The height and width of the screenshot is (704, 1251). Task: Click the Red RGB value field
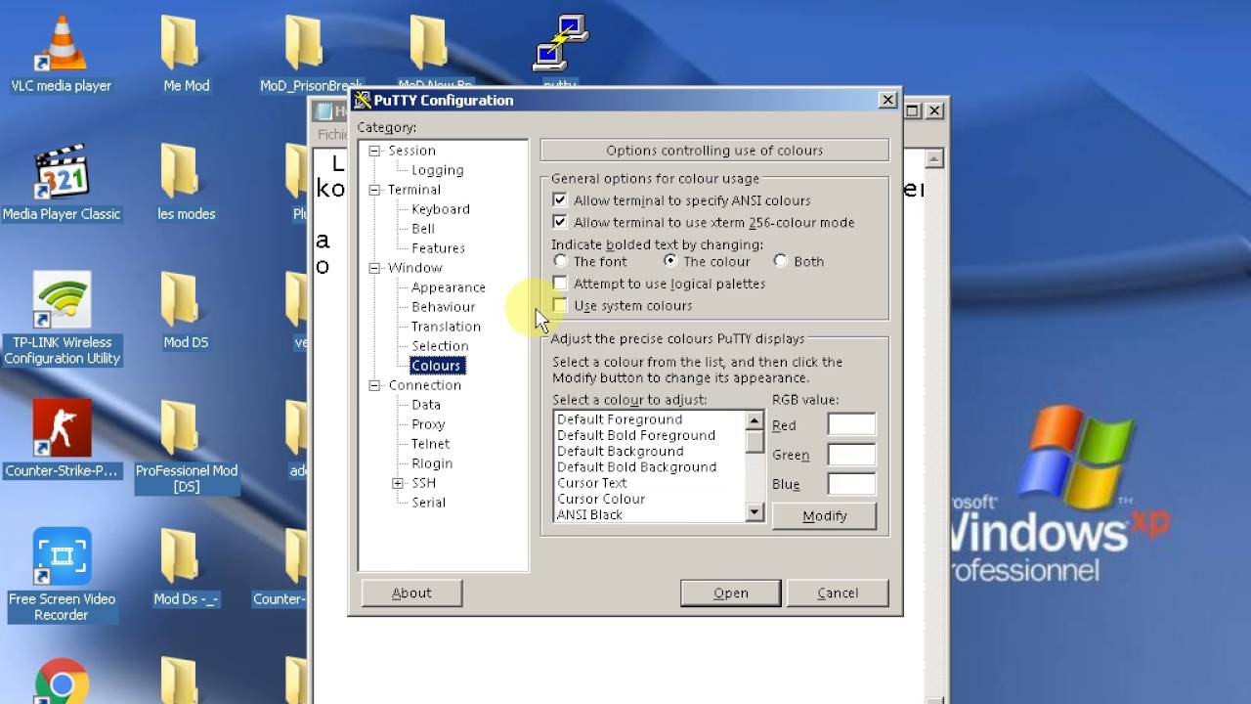click(851, 424)
